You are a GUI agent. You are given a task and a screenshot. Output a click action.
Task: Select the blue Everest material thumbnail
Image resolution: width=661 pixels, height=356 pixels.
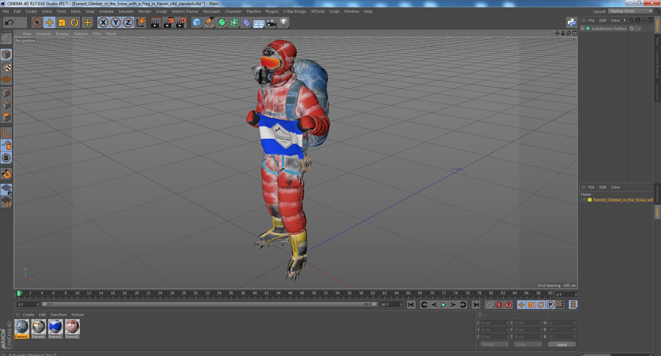[x=55, y=329]
